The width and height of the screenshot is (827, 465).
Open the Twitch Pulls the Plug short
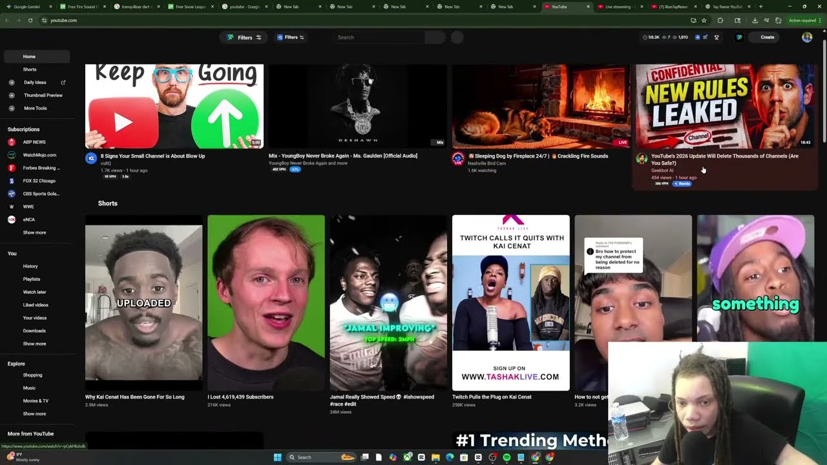[511, 303]
